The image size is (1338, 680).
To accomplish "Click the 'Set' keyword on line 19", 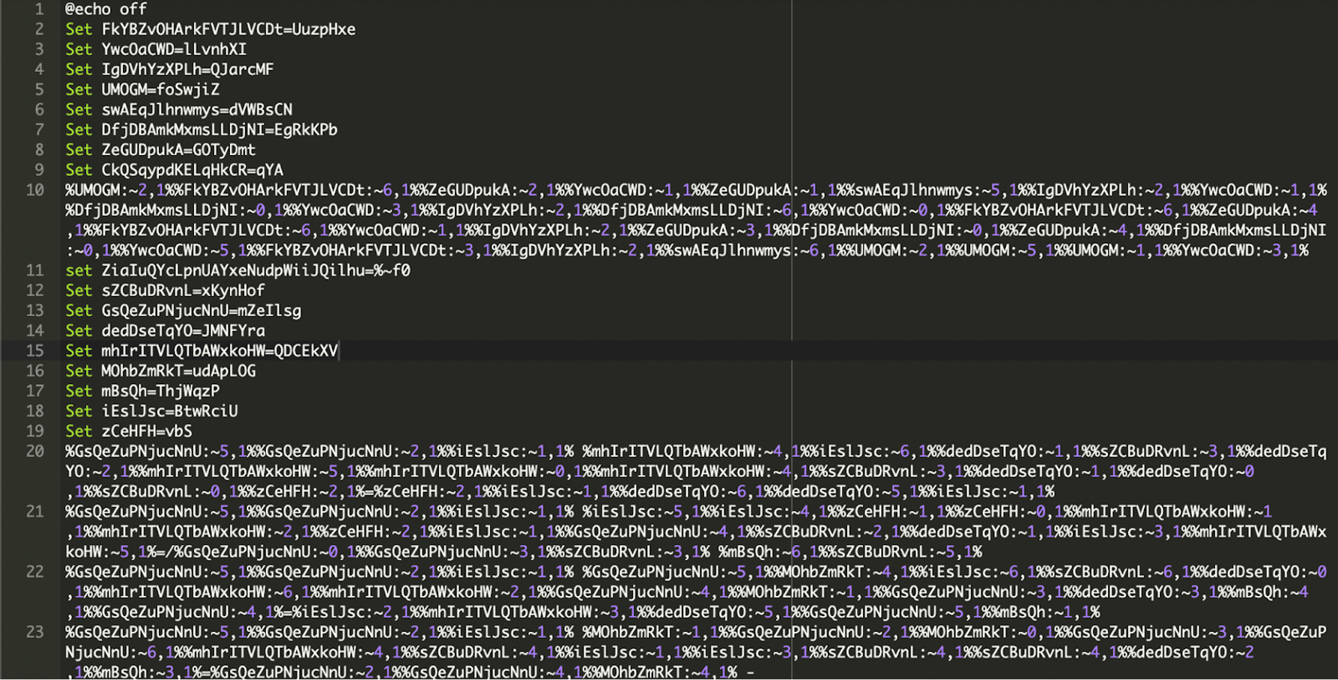I will coord(79,432).
